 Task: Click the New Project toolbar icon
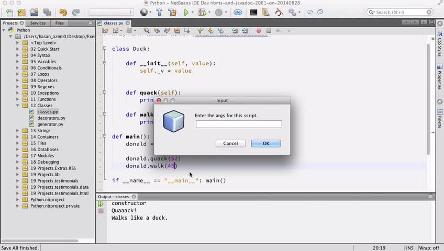[x=21, y=12]
